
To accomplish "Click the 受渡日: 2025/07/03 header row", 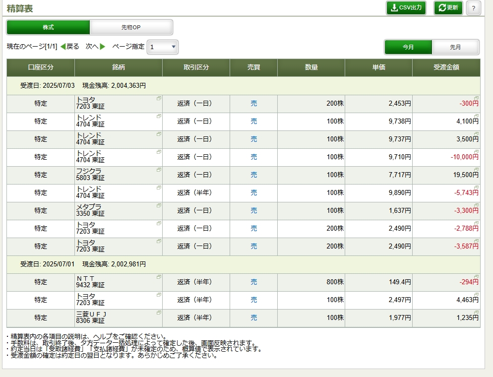I will tap(244, 85).
